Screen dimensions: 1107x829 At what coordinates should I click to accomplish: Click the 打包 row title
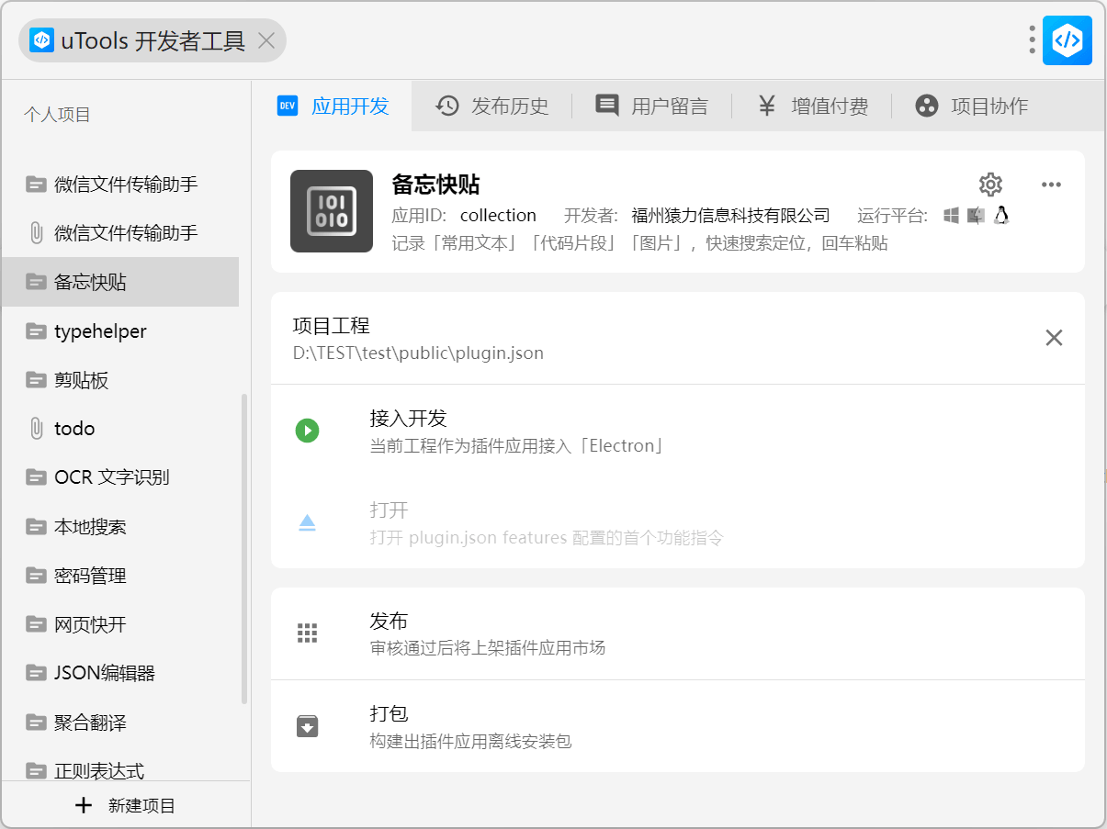389,713
